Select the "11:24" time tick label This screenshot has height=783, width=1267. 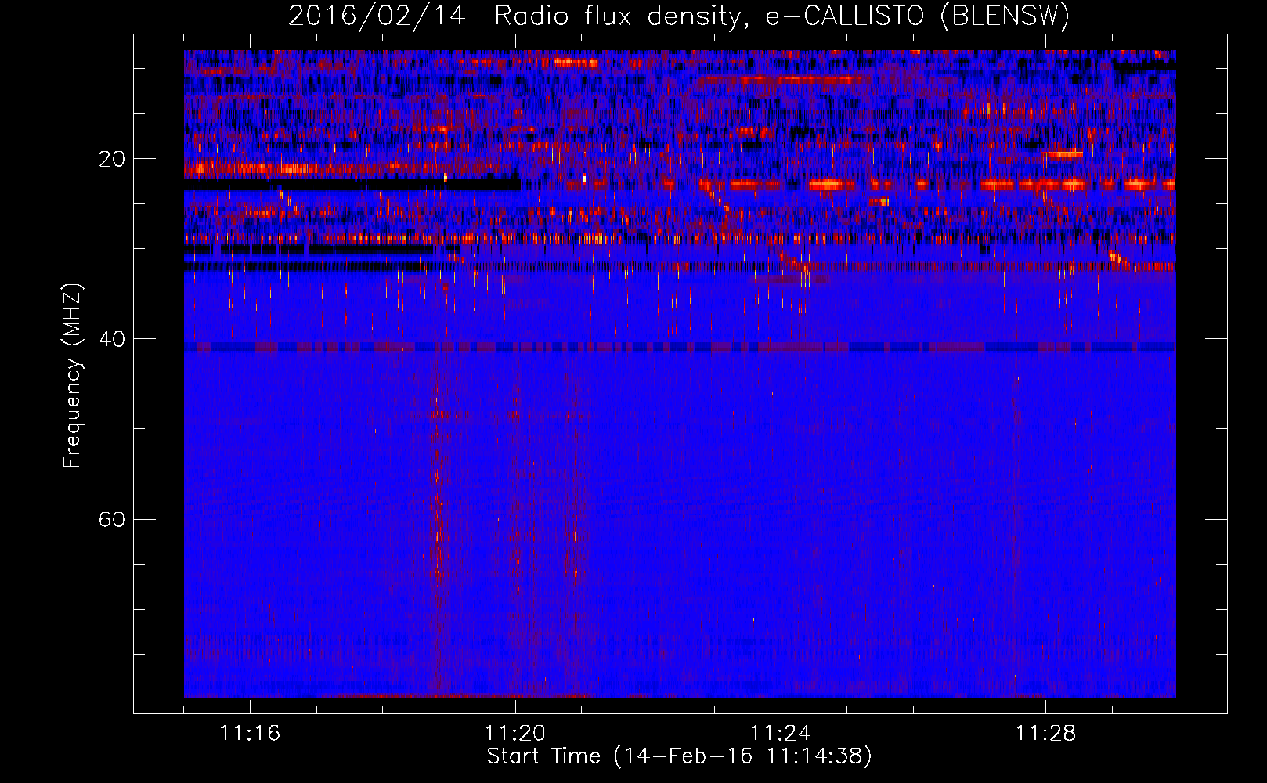tap(781, 733)
